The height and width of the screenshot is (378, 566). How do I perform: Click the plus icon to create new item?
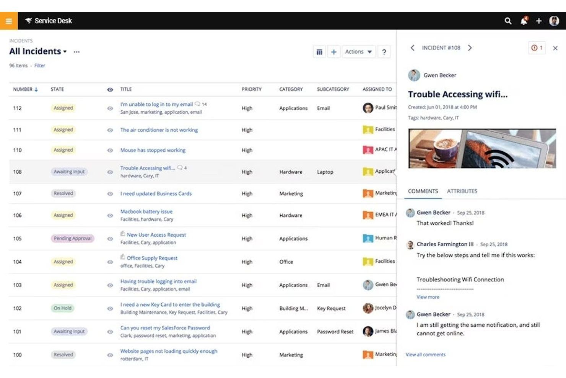[539, 21]
